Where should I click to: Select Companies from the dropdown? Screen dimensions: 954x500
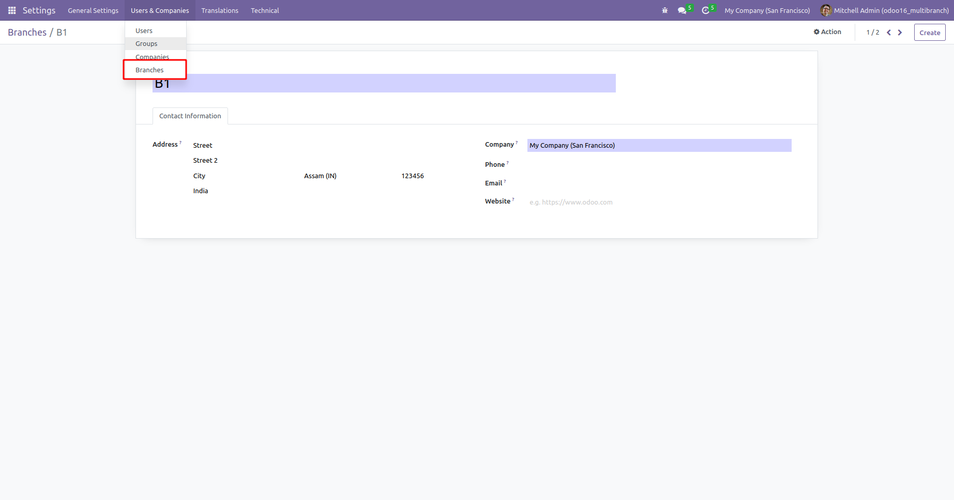tap(156, 56)
